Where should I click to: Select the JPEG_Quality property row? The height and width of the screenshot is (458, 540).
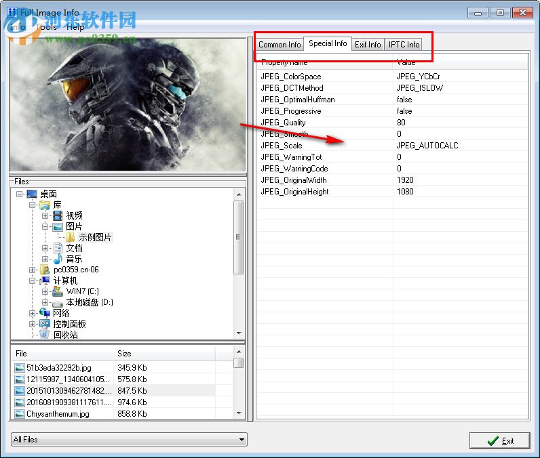(392, 123)
